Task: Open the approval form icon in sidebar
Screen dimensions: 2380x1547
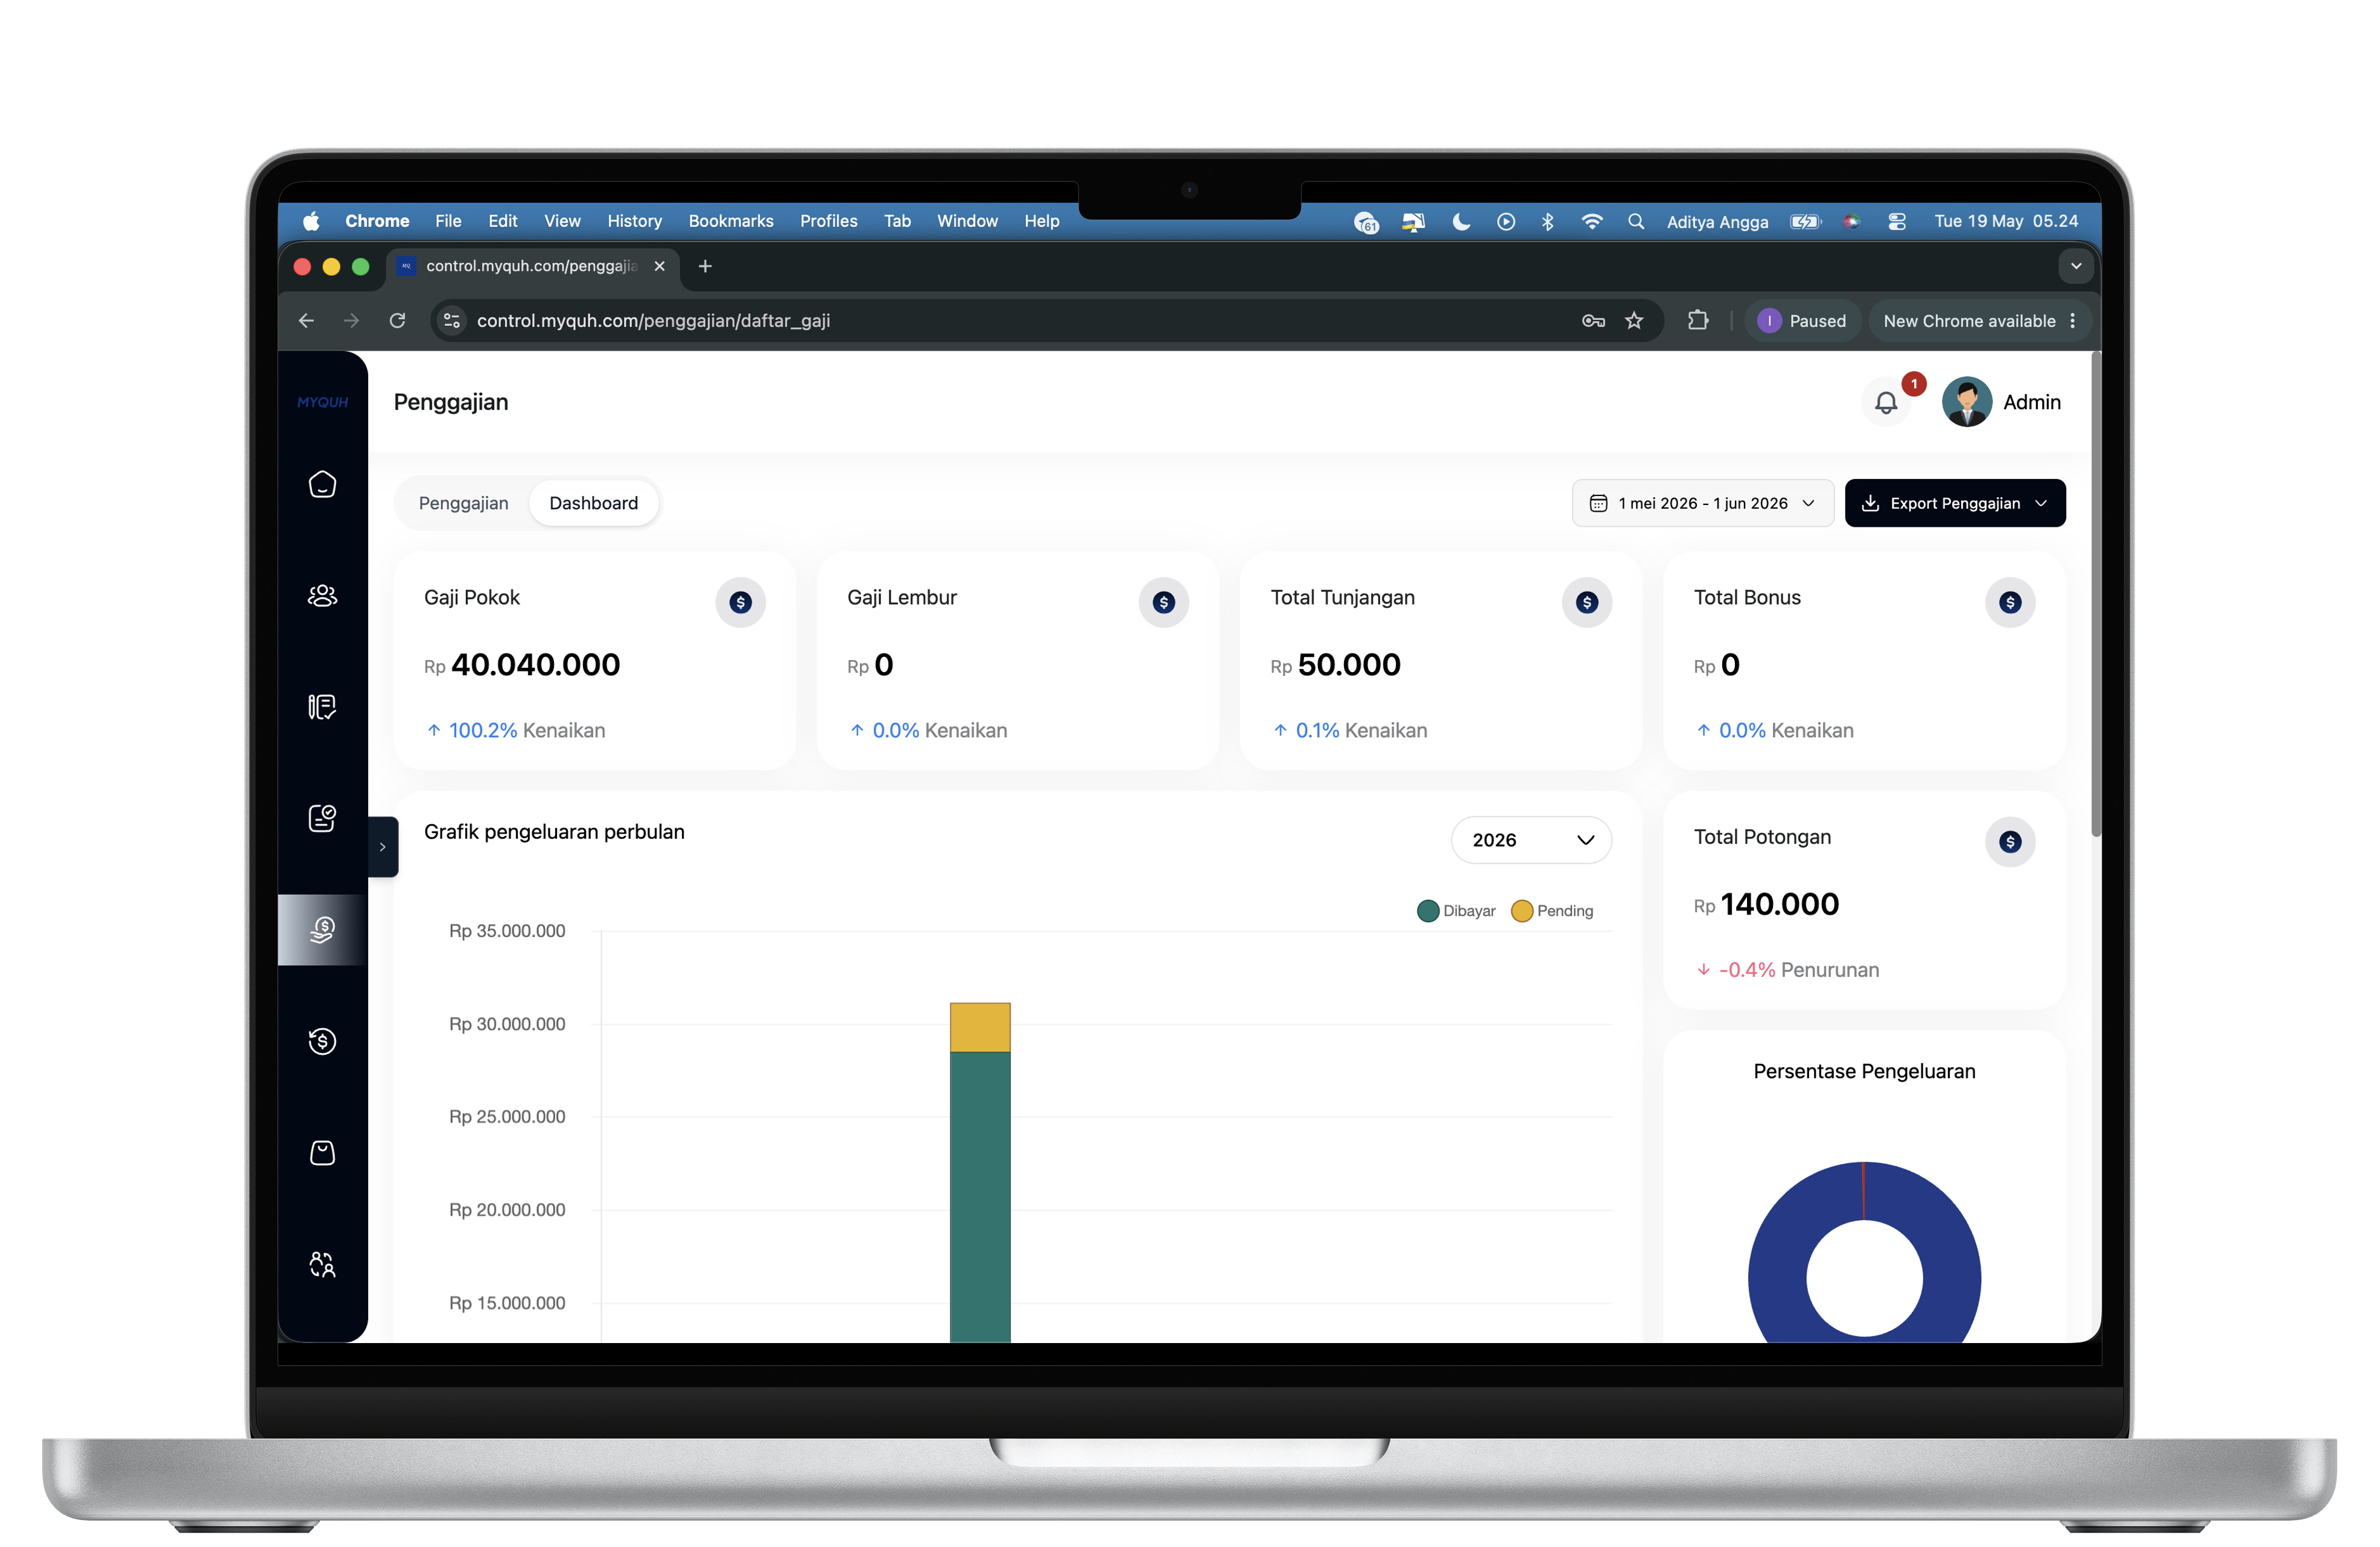Action: [x=322, y=818]
